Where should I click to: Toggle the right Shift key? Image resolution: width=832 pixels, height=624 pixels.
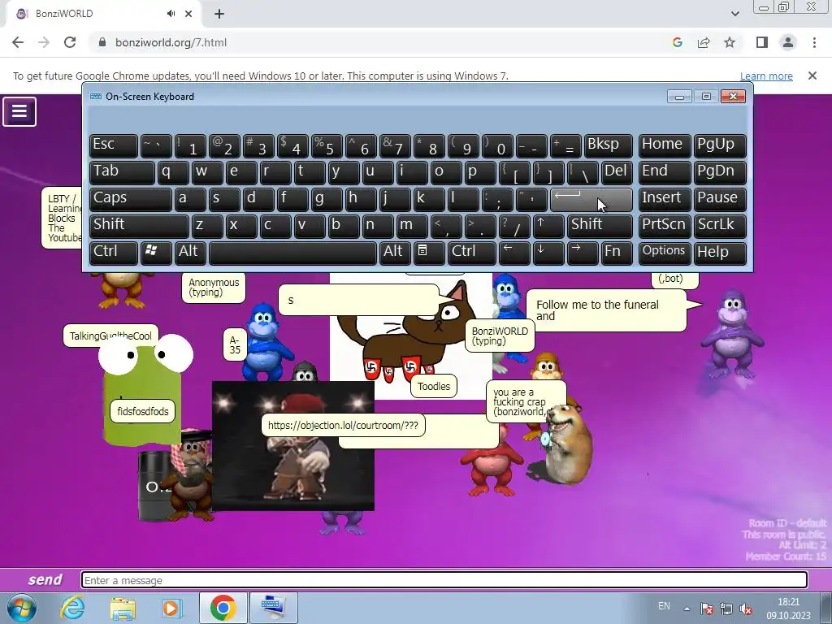click(x=600, y=226)
